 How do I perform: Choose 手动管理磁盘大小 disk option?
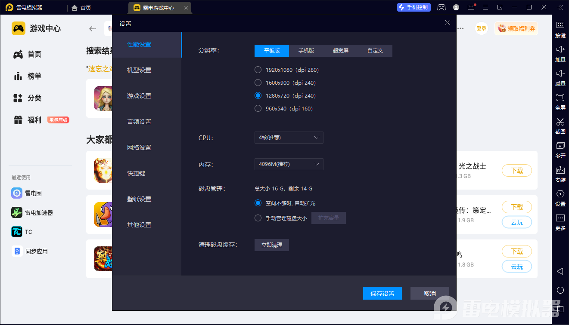pyautogui.click(x=258, y=218)
